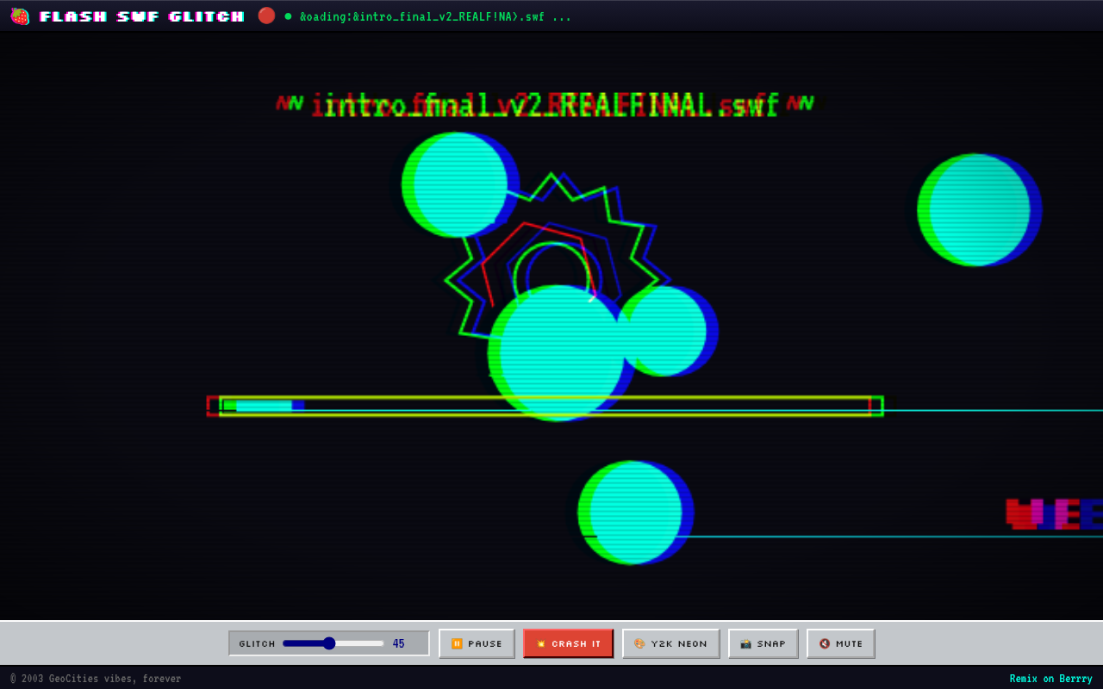
Task: Click the palette icon on Y2K Neon
Action: [639, 643]
